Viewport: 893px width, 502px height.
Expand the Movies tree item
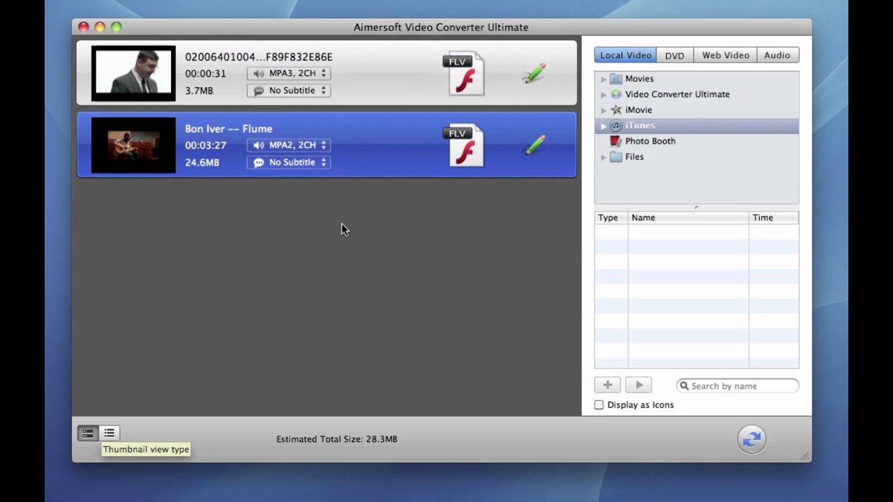603,79
